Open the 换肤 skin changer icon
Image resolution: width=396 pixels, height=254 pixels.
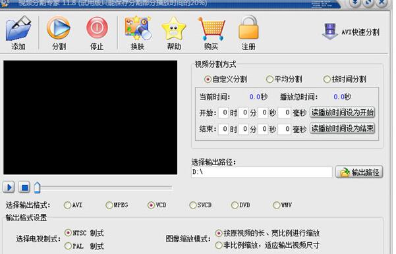pos(138,28)
